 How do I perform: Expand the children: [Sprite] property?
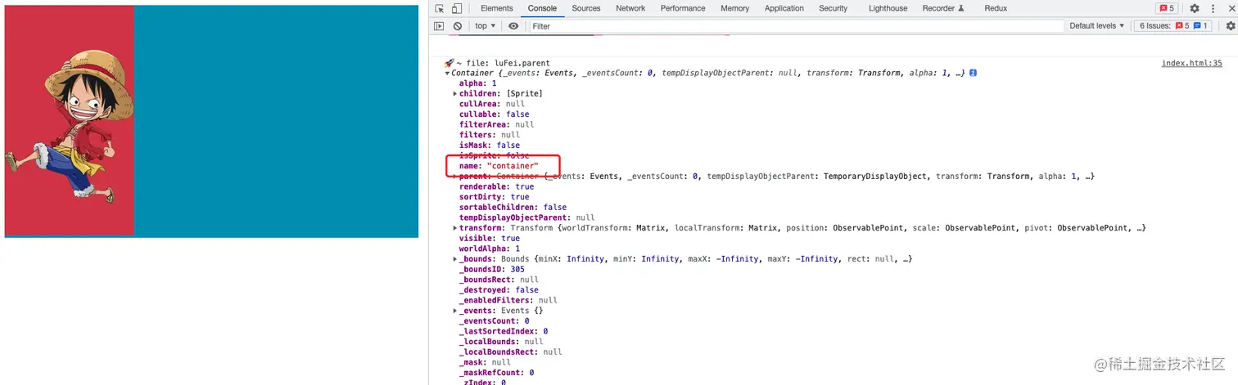coord(455,93)
